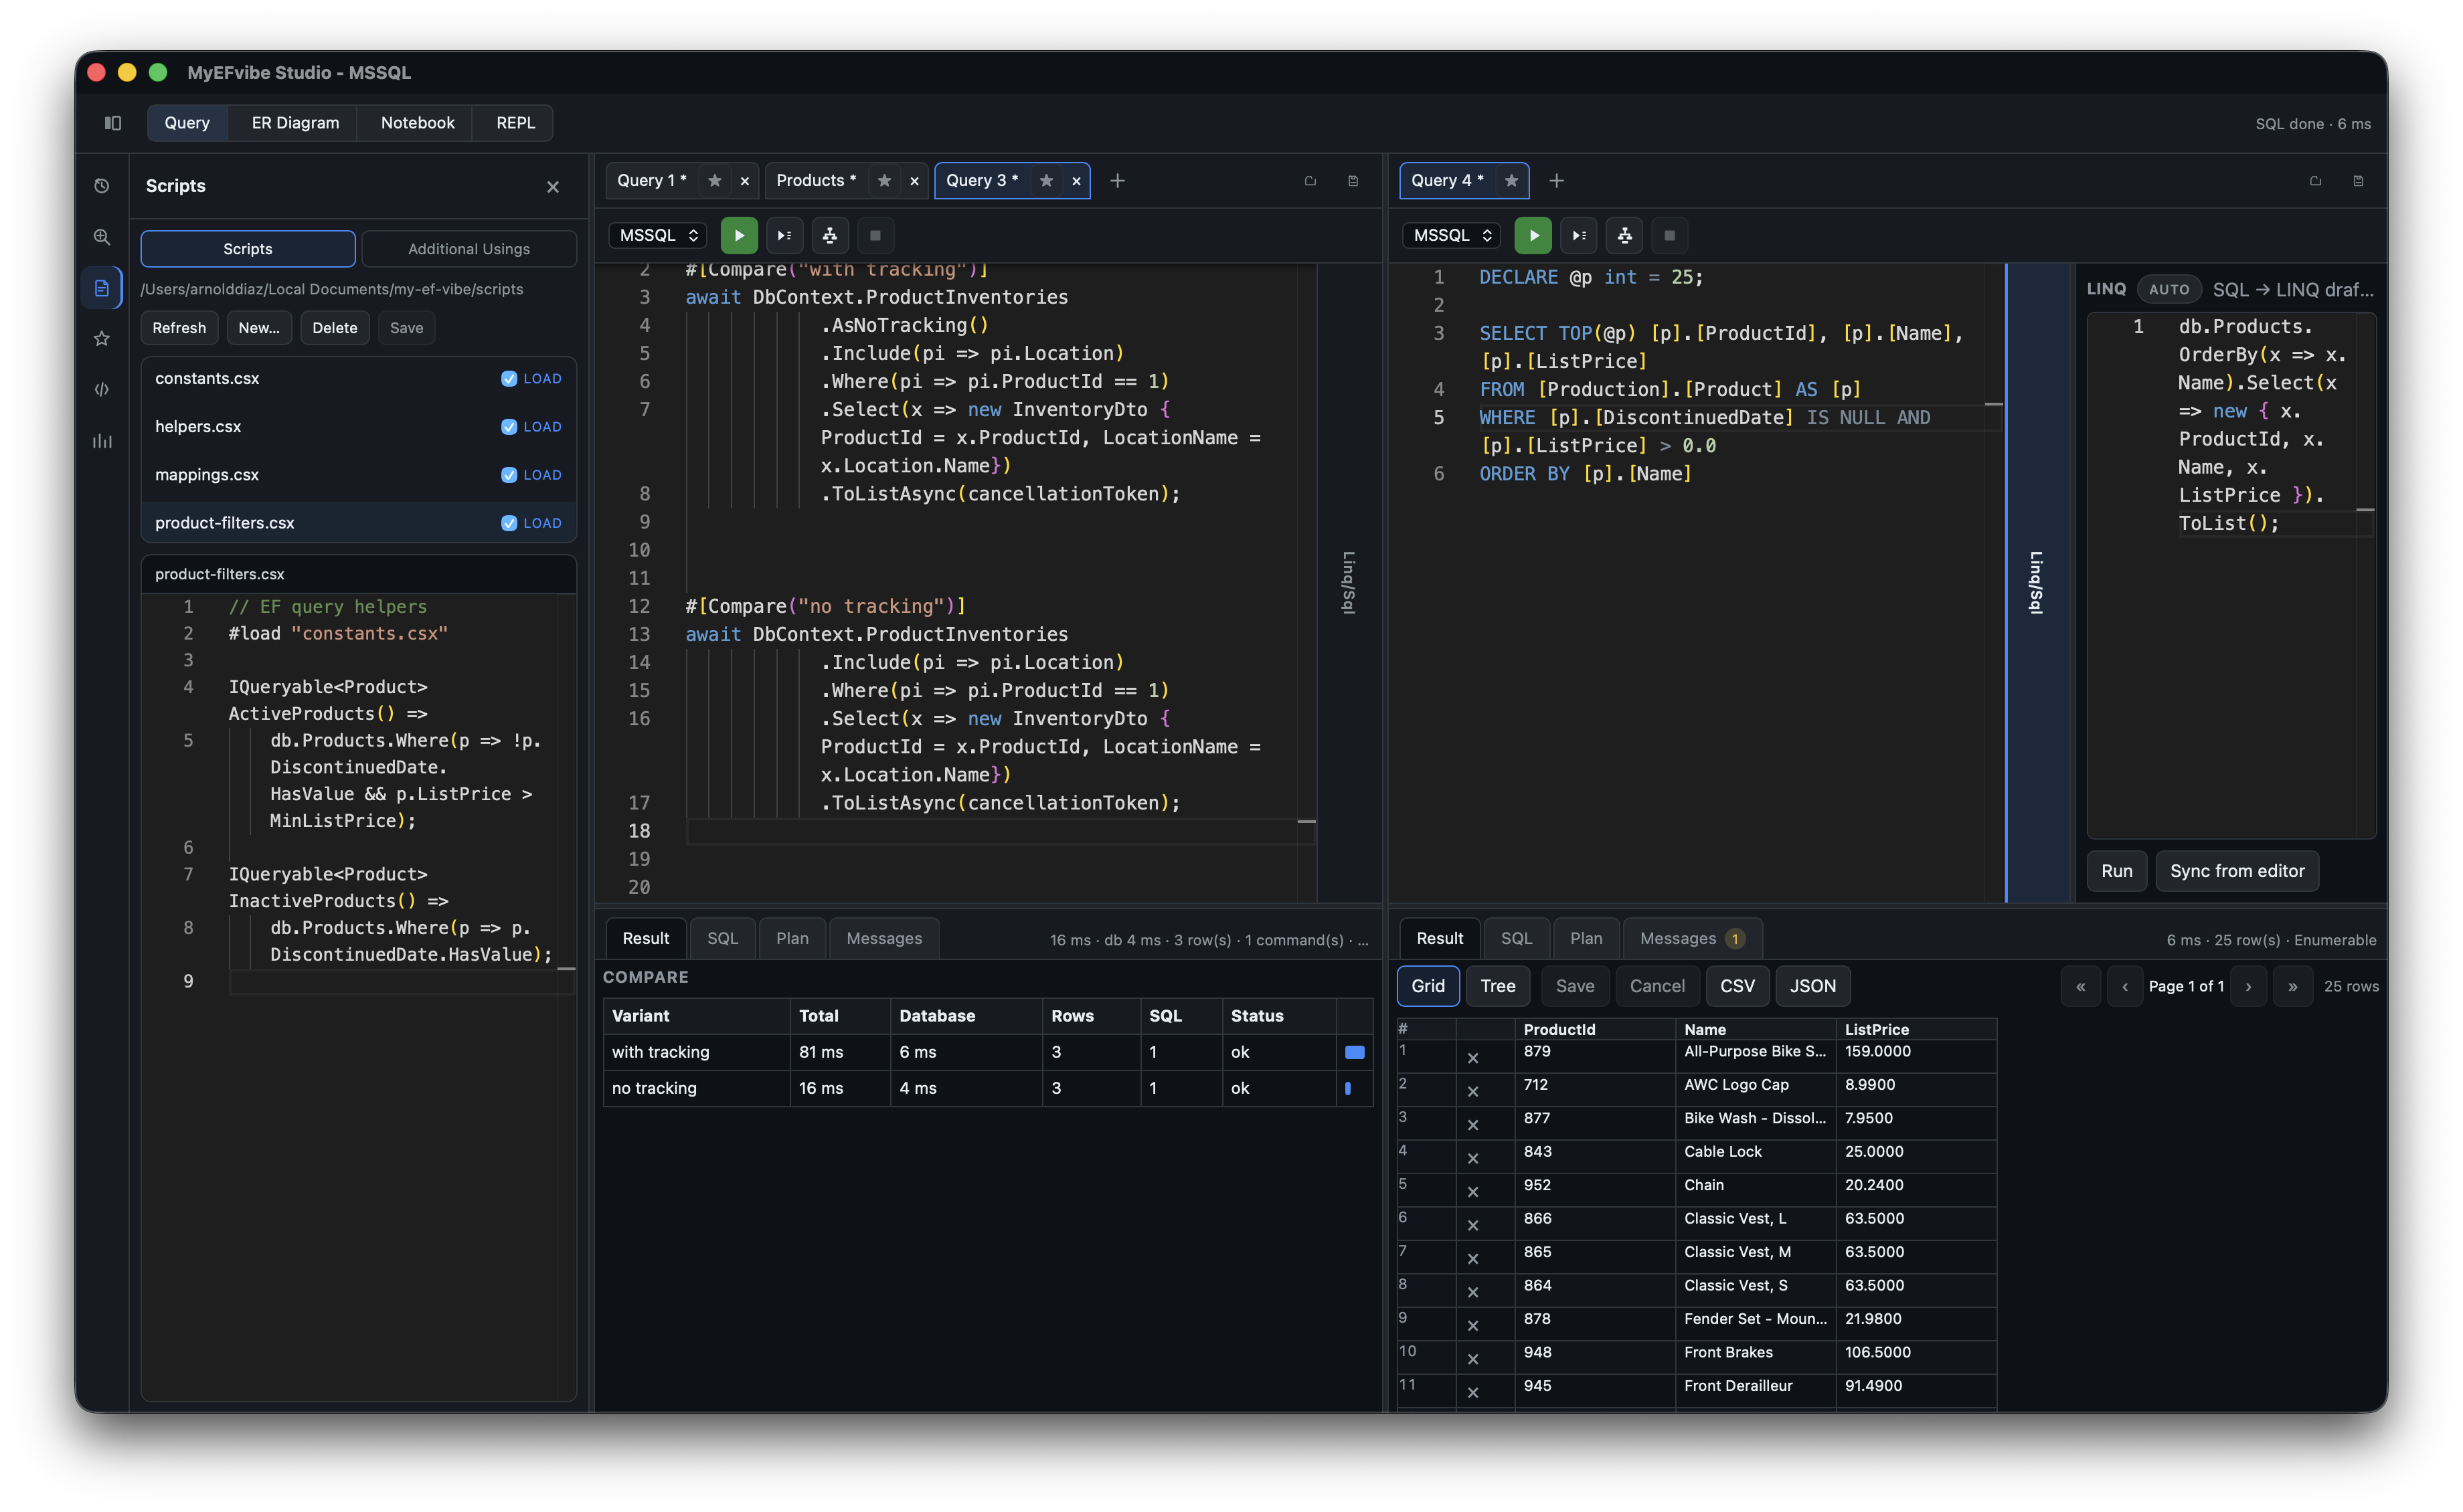Save file icon in left editor pane
2463x1512 pixels.
[x=1353, y=181]
